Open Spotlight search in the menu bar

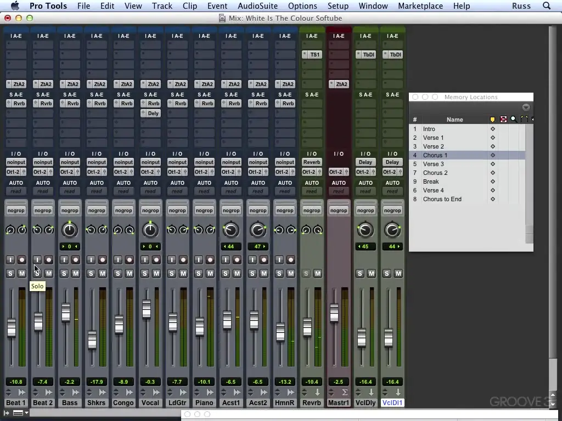(x=547, y=5)
